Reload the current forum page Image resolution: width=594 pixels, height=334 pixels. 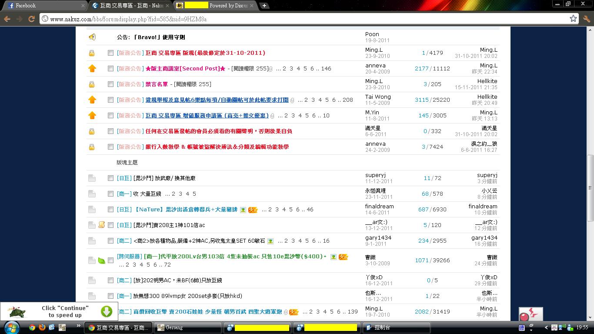[x=31, y=19]
